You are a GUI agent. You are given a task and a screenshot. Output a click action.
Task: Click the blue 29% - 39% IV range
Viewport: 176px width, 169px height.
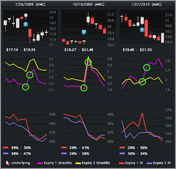(79, 154)
